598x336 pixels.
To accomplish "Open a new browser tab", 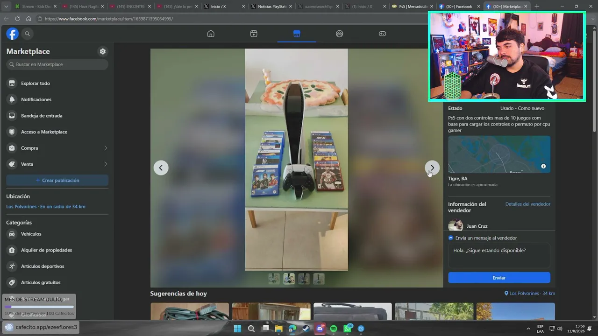I will (537, 7).
